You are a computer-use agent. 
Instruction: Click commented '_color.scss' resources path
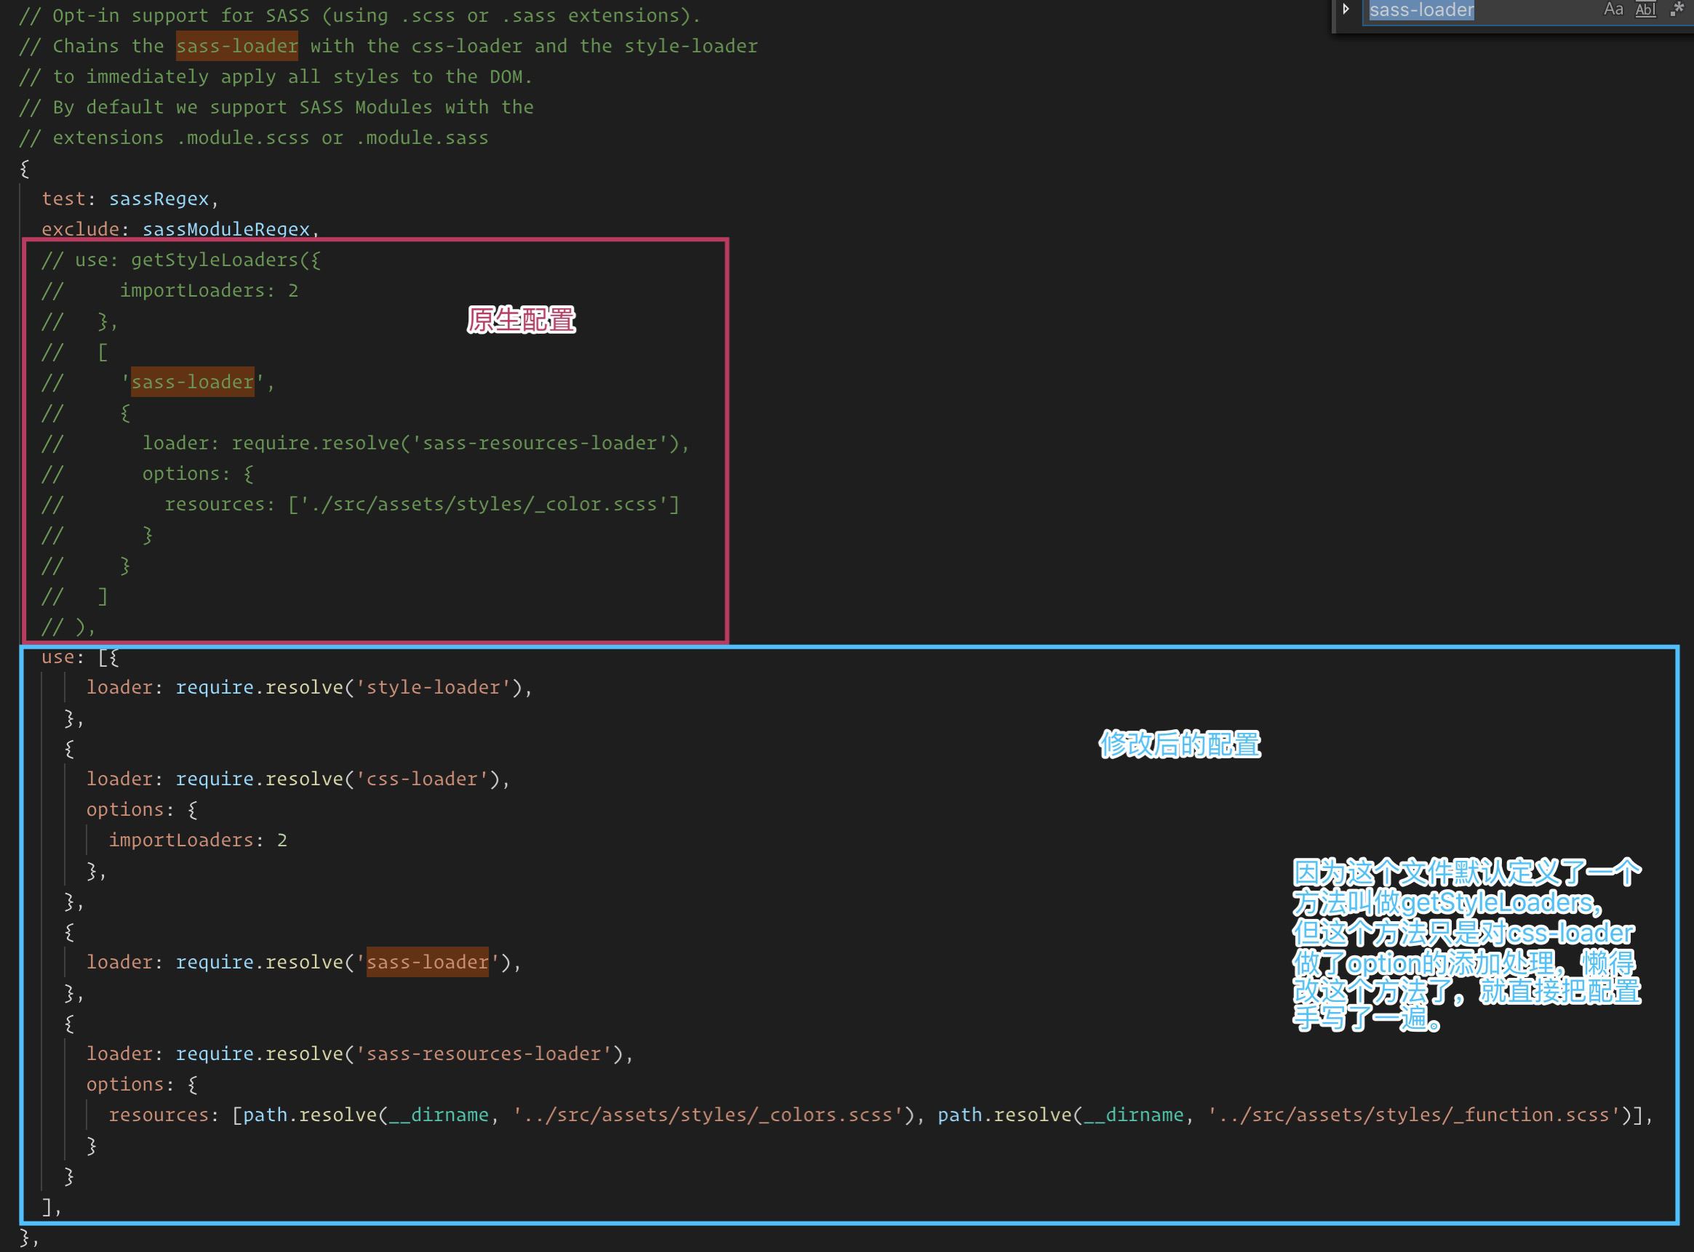[484, 504]
